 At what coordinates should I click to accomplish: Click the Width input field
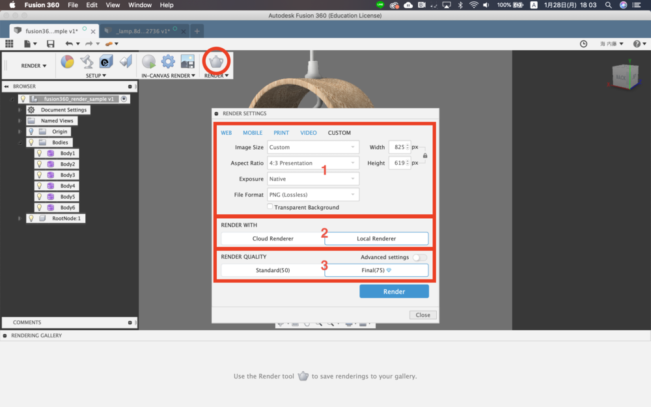point(399,148)
